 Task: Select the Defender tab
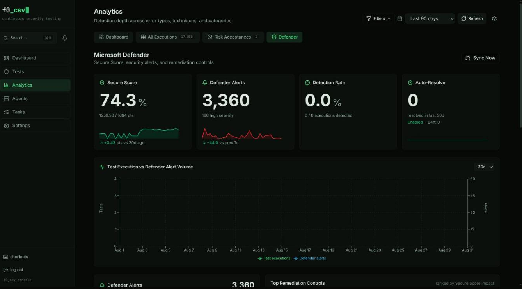(284, 37)
